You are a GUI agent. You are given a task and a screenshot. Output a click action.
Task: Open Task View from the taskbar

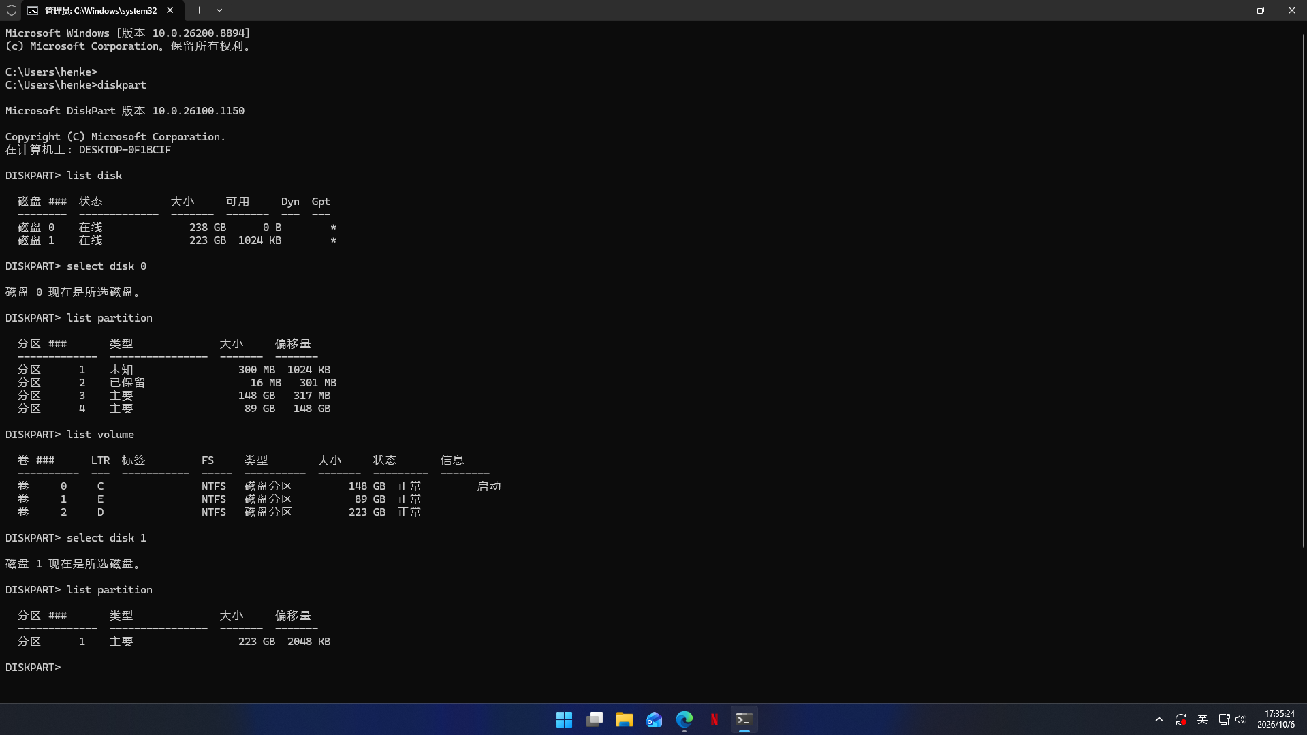594,719
